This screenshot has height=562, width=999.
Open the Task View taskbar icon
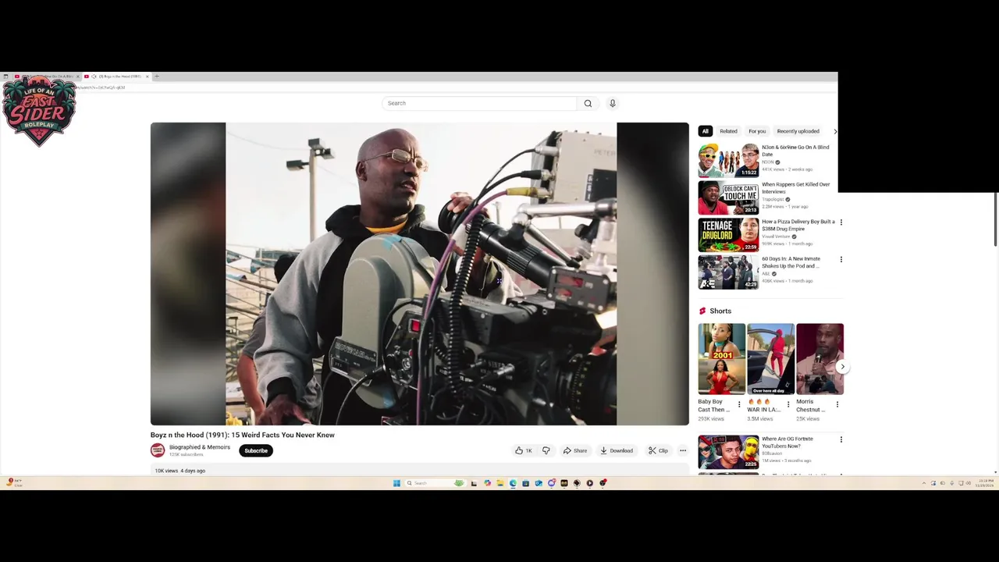point(474,483)
